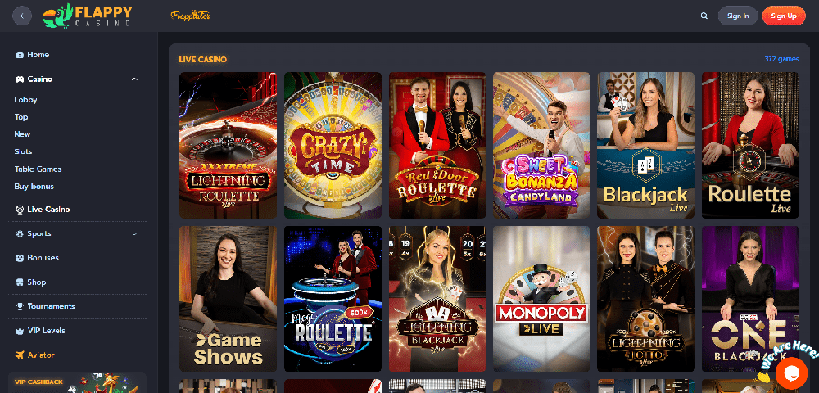819x393 pixels.
Task: Click the Sign In button
Action: (738, 16)
